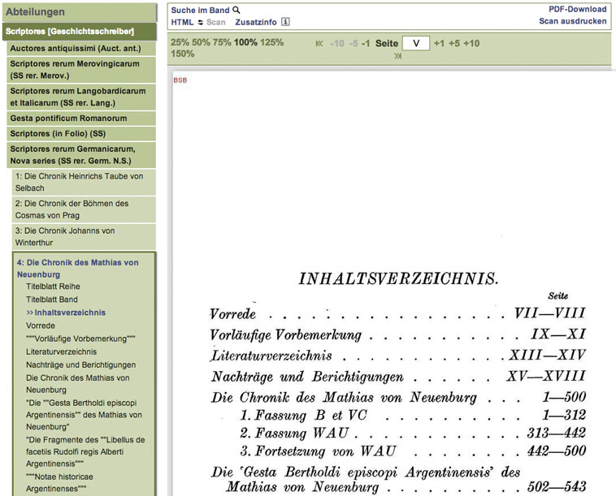Click the Zusatzinfo info icon
This screenshot has width=616, height=496.
285,23
